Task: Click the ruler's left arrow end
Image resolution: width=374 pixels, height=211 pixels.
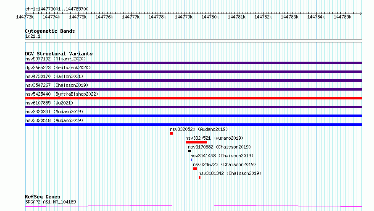Action: tap(26, 13)
